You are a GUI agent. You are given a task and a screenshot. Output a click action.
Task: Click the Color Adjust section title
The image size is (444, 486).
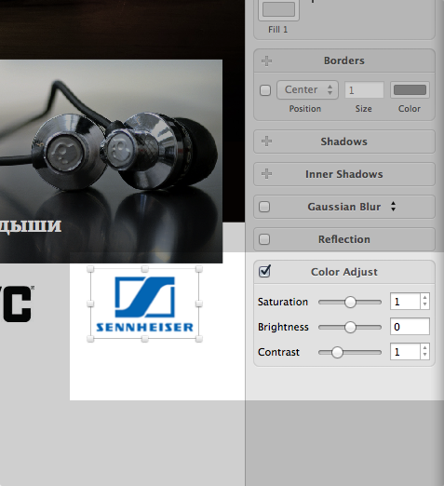point(344,272)
